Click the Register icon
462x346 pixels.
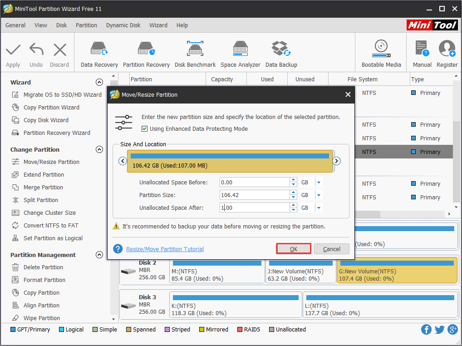pos(447,48)
